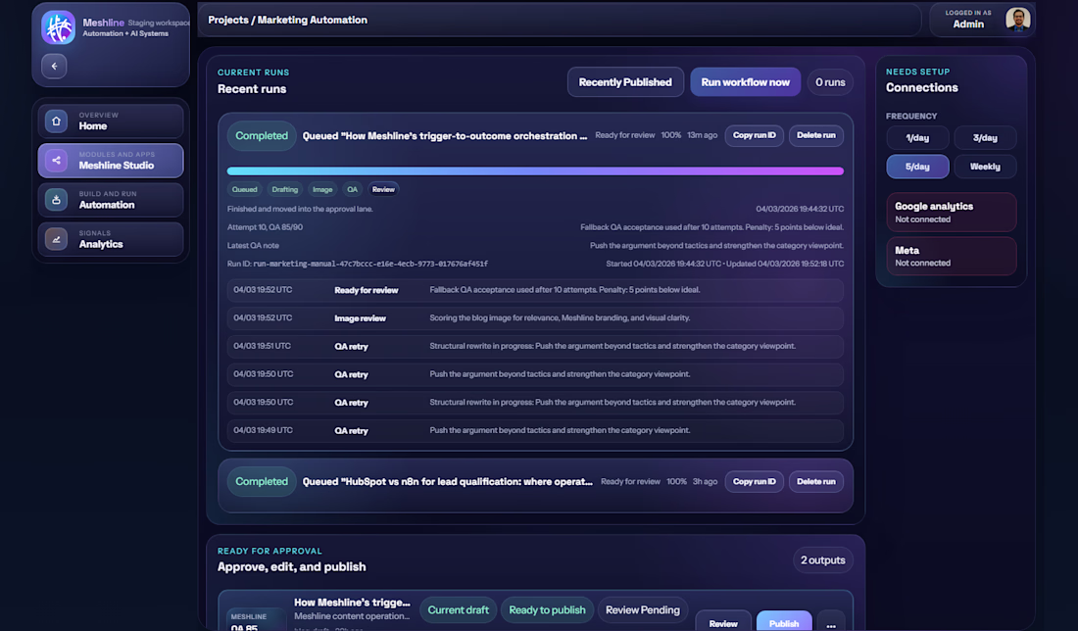Screen dimensions: 1078x631
Task: Click How Meshline's trigge... output title
Action: coord(352,603)
